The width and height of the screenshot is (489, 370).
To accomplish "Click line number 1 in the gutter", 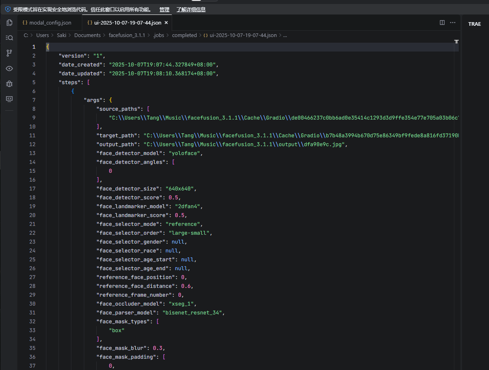I will point(34,47).
